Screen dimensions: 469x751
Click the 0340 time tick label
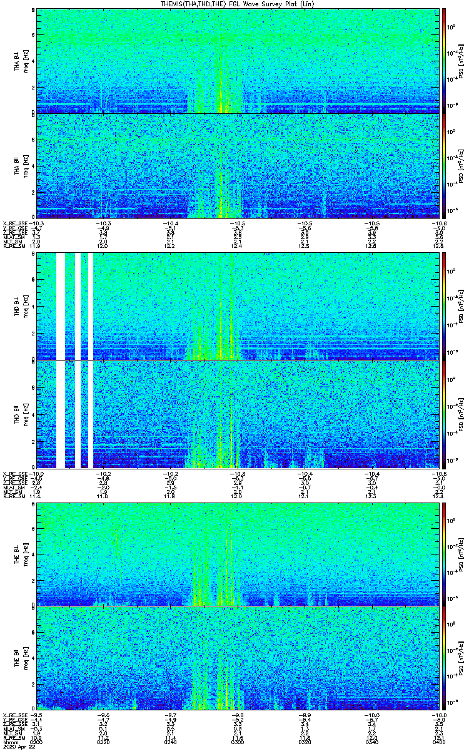coord(371,742)
